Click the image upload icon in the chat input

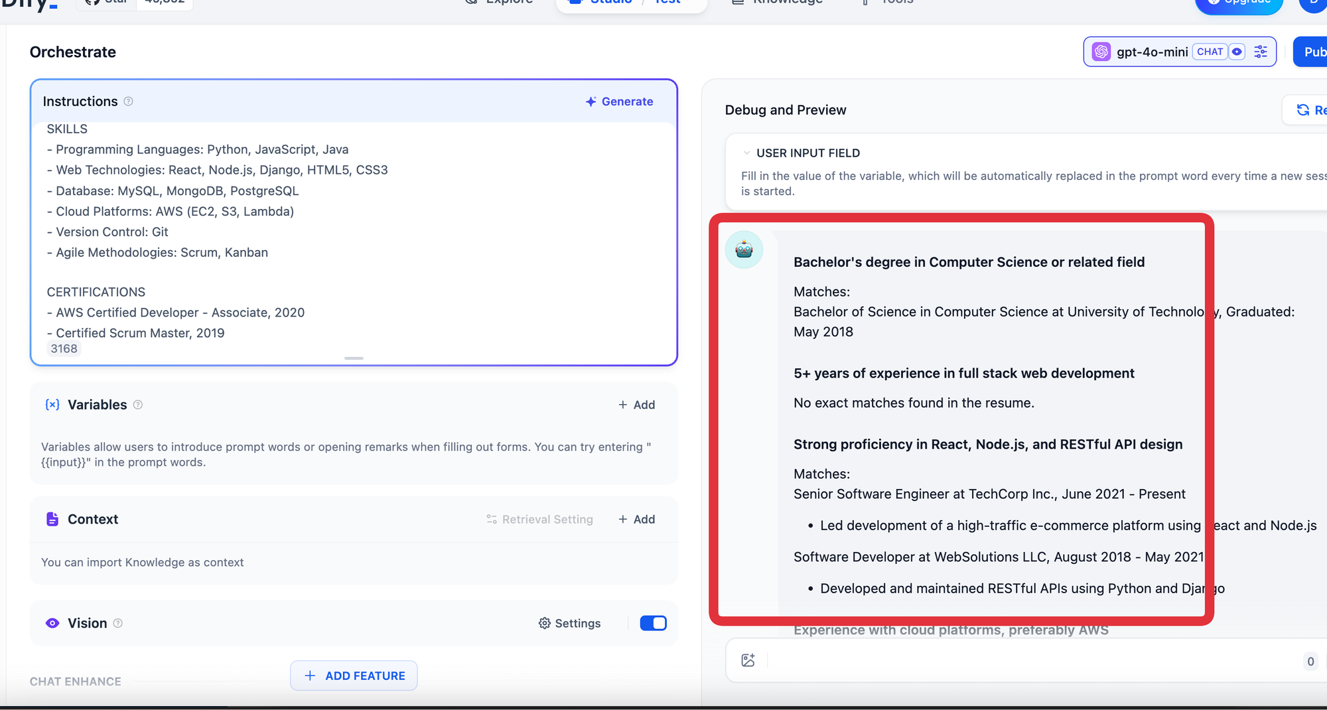(748, 660)
